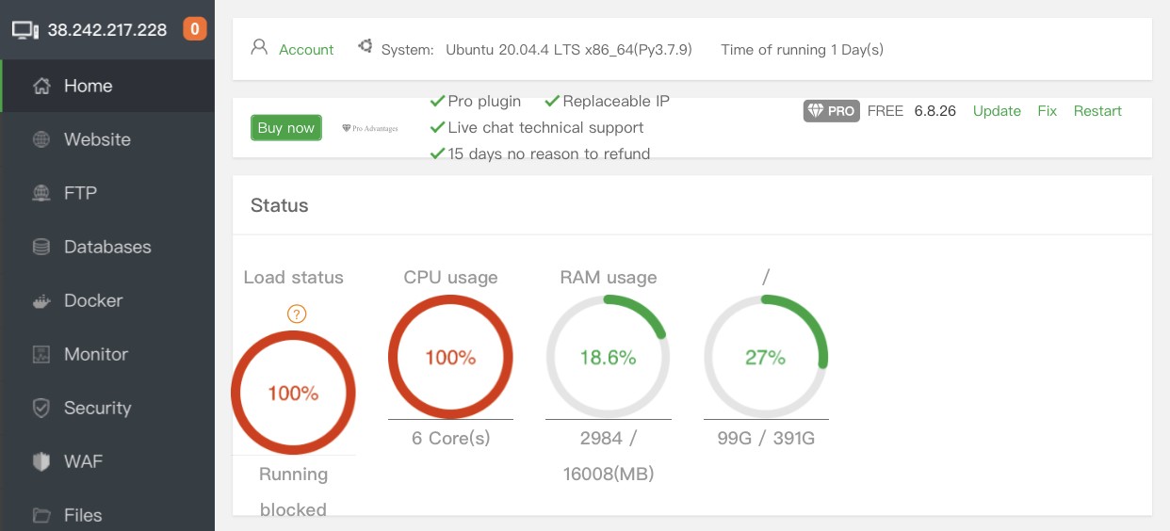Viewport: 1170px width, 531px height.
Task: Click the WAF shield icon
Action: click(x=41, y=462)
